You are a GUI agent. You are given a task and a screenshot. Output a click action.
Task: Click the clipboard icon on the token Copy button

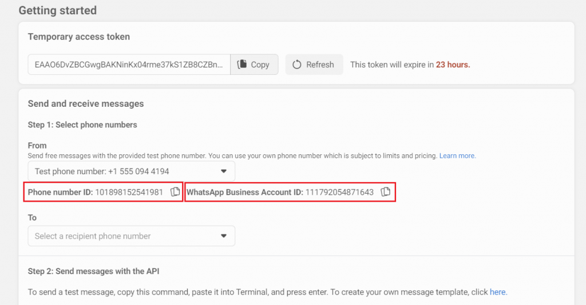pos(242,65)
